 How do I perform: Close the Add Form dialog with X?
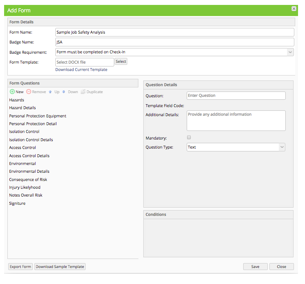(294, 9)
